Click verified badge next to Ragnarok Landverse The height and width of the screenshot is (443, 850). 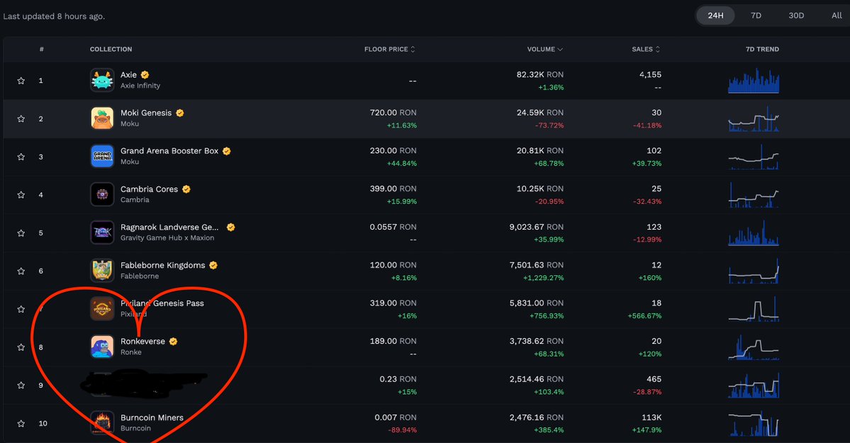[231, 228]
